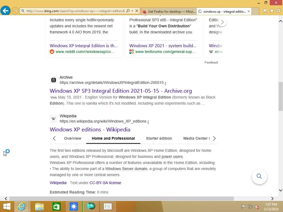The width and height of the screenshot is (283, 212).
Task: Click the Archive site favicon
Action: pyautogui.click(x=54, y=80)
